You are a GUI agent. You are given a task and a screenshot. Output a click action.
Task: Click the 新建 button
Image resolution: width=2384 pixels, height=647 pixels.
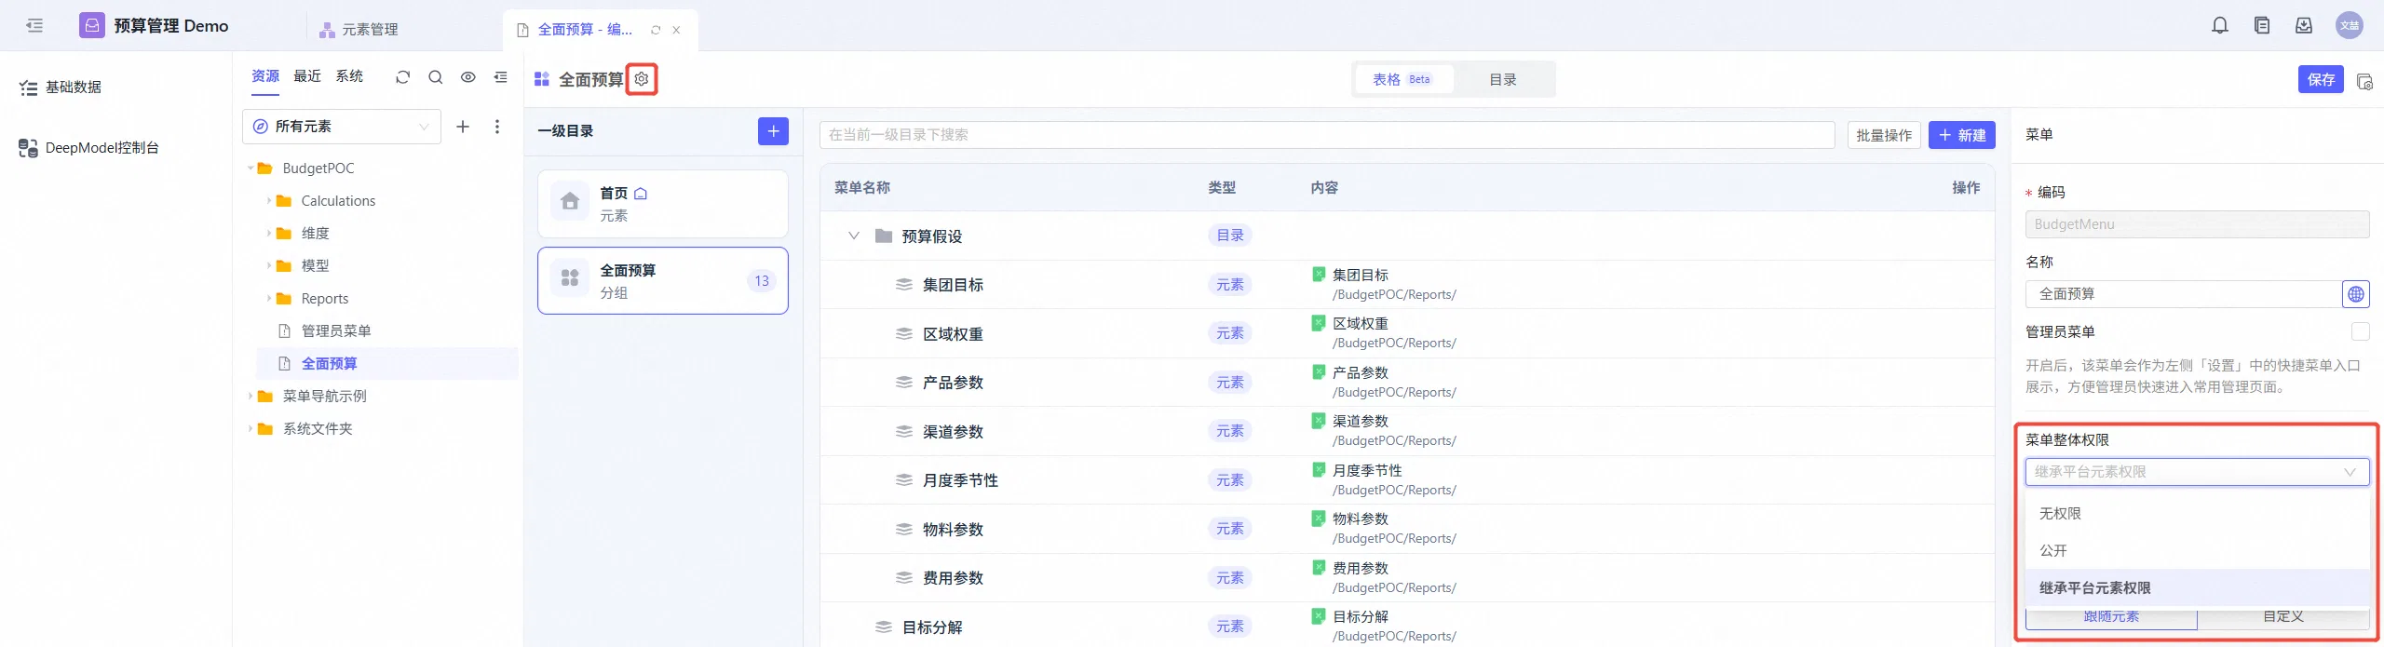click(1961, 136)
